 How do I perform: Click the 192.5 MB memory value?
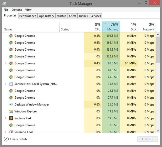coord(112,36)
